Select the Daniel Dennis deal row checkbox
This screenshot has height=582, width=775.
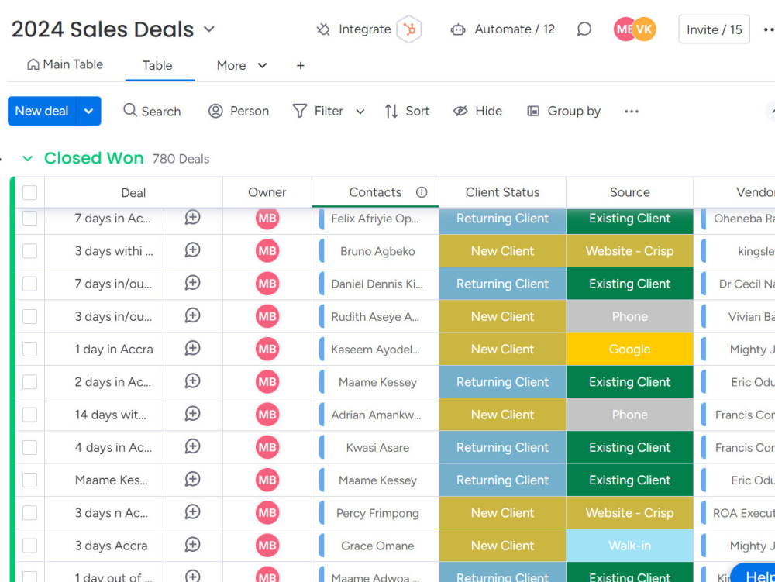pyautogui.click(x=29, y=284)
